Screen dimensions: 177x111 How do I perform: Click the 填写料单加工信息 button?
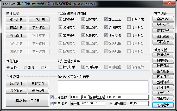coord(27,100)
